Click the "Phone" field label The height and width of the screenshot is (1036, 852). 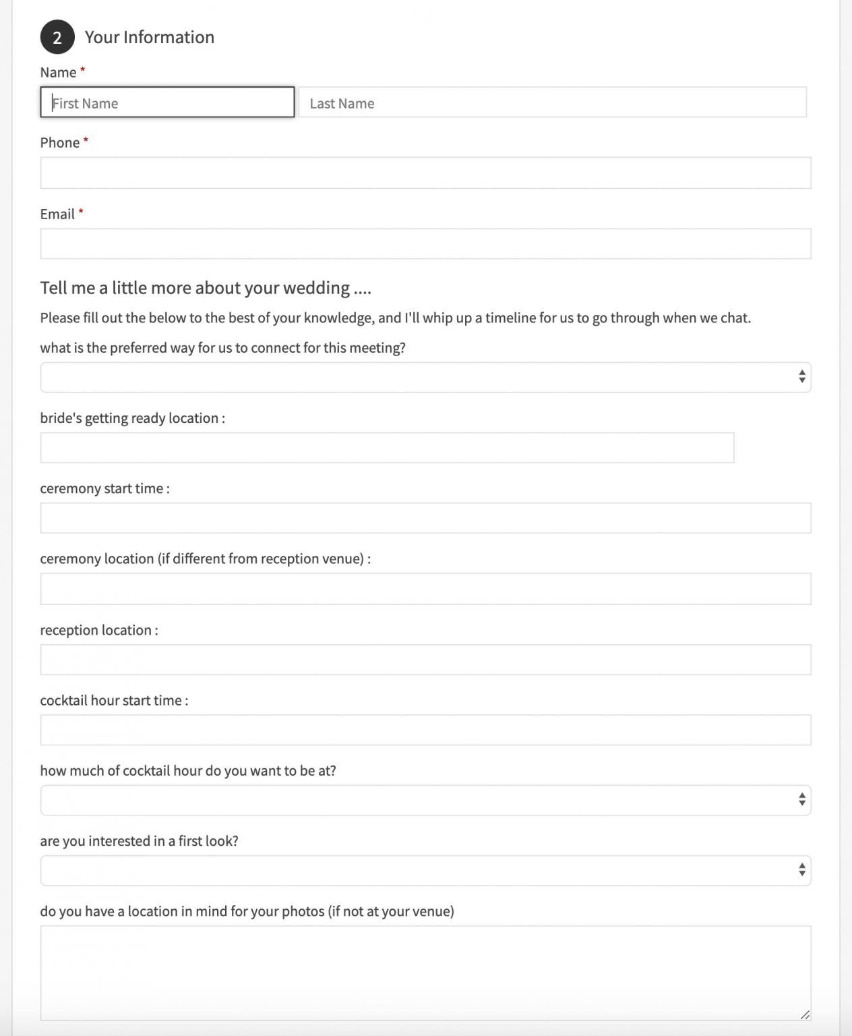60,143
